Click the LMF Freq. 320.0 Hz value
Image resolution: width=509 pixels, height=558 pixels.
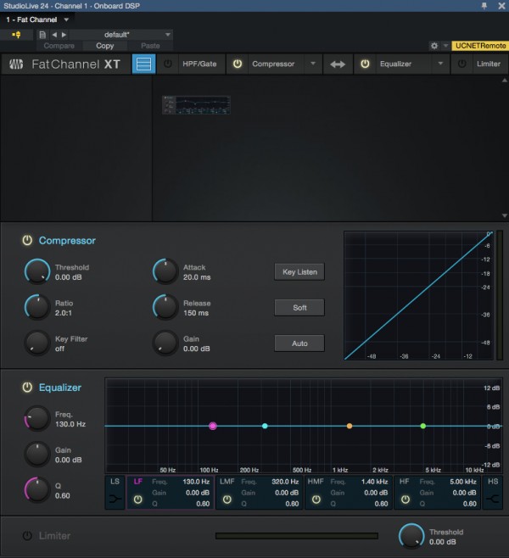click(285, 482)
